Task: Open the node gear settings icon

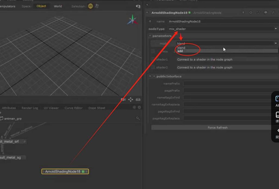Action: click(251, 13)
